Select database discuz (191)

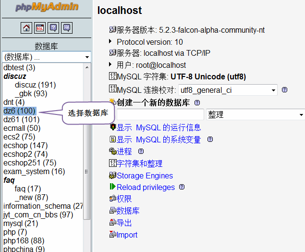click(x=35, y=85)
